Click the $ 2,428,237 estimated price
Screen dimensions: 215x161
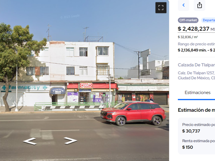click(x=193, y=29)
